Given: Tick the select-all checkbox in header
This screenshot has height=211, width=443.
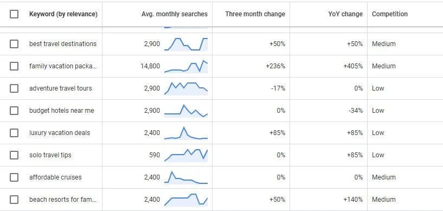Looking at the screenshot, I should (14, 14).
